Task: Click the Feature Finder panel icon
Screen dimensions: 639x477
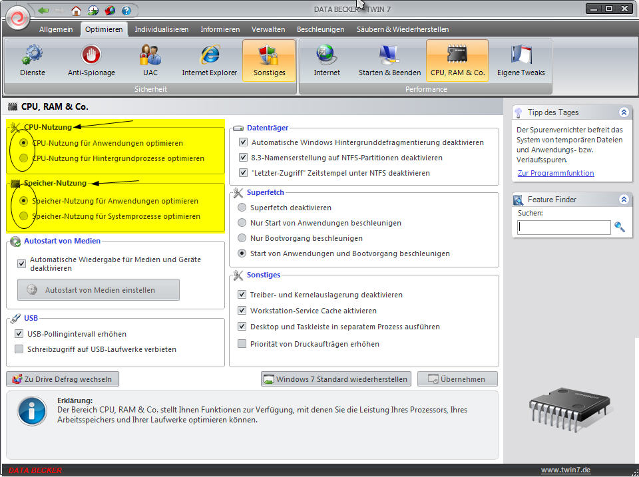Action: (x=518, y=200)
